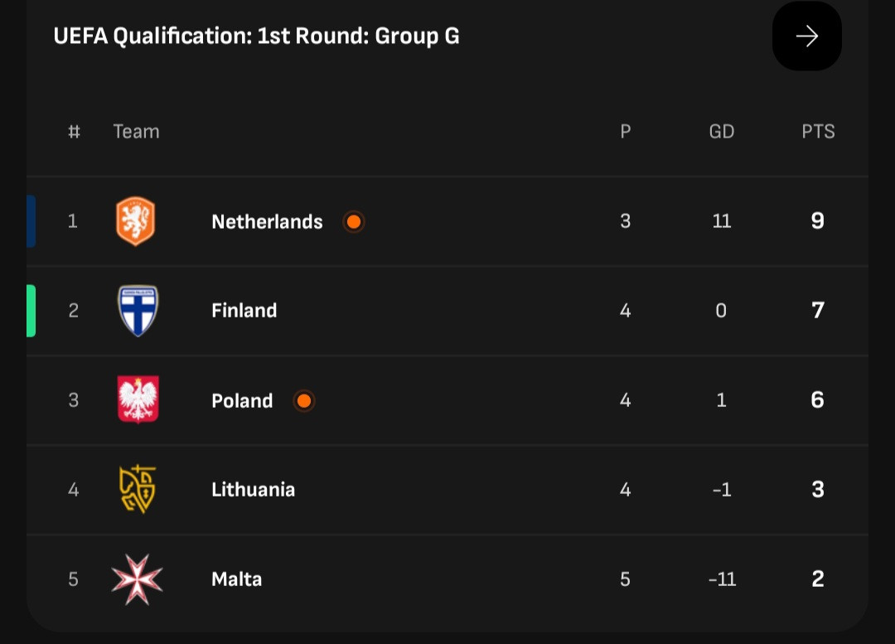Viewport: 895px width, 644px height.
Task: Select the Lithuania team name
Action: (x=254, y=490)
